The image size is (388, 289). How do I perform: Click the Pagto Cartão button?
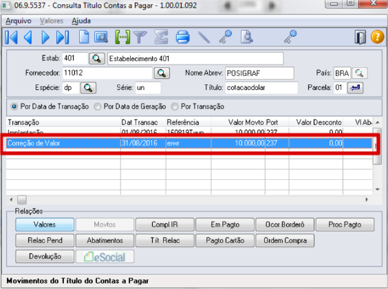[x=225, y=240]
